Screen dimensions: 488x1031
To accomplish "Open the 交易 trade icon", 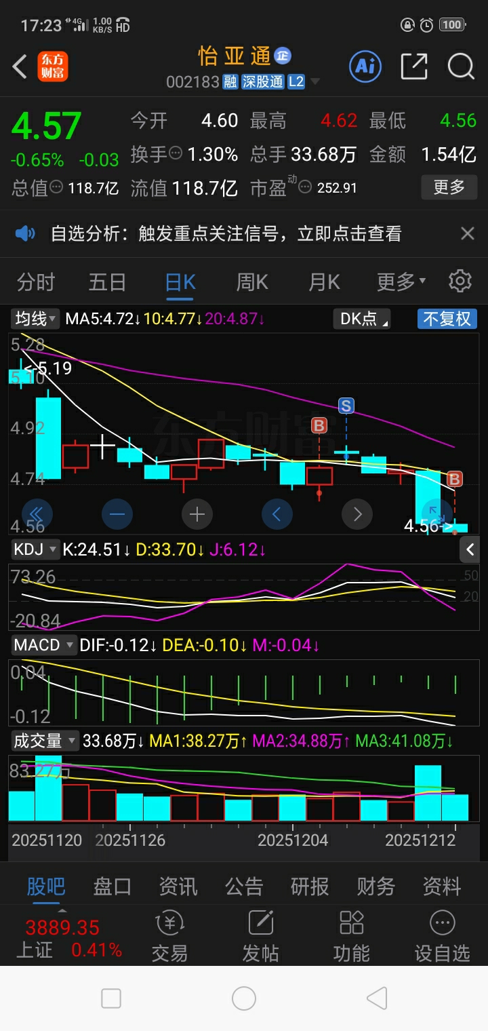I will (x=169, y=937).
